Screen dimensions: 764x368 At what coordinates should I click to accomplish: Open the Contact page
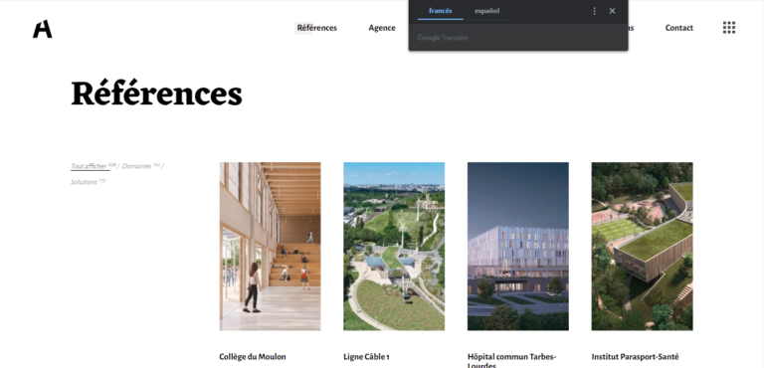coord(679,28)
